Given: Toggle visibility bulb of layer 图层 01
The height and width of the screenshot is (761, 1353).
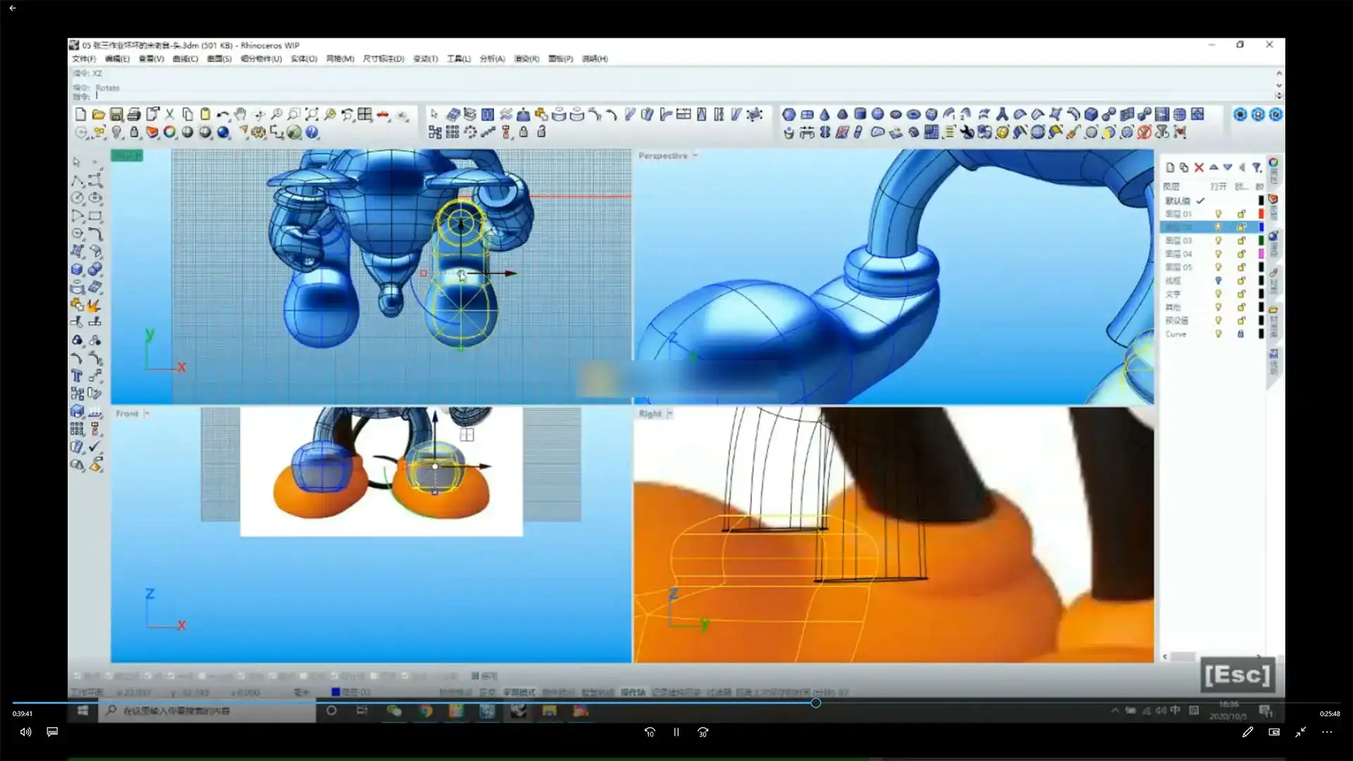Looking at the screenshot, I should pos(1218,214).
